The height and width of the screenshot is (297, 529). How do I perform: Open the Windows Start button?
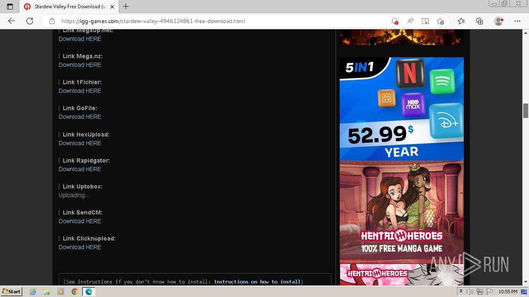pyautogui.click(x=11, y=291)
